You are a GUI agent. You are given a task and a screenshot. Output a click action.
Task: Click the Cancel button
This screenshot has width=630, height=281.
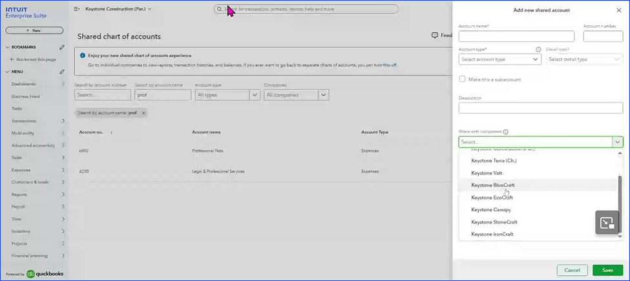[x=572, y=270]
